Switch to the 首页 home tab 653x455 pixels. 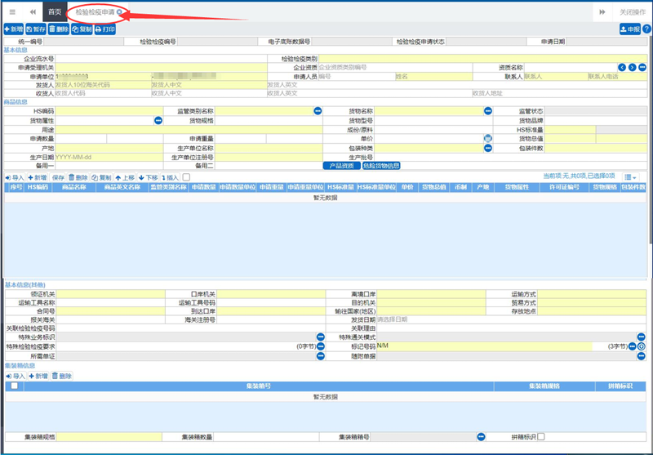(x=54, y=12)
